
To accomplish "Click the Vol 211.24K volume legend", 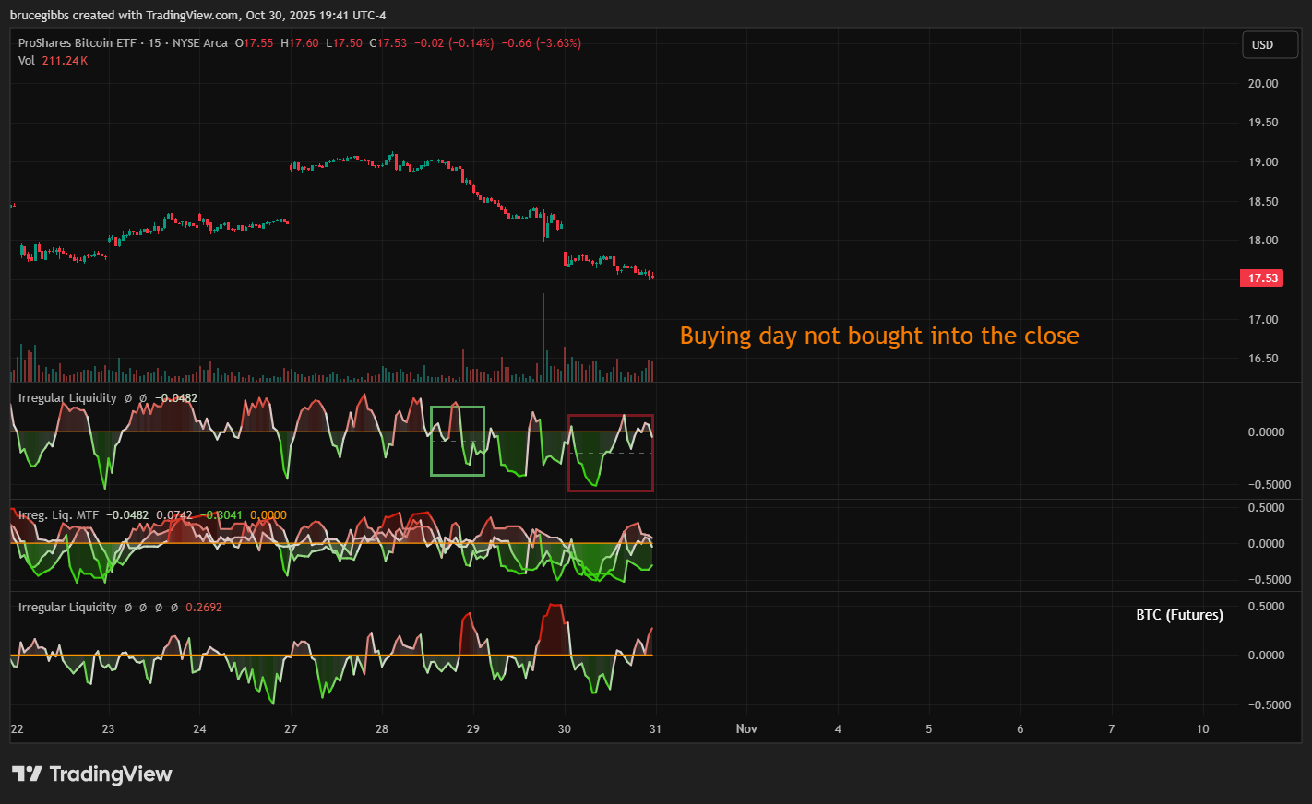I will 53,61.
